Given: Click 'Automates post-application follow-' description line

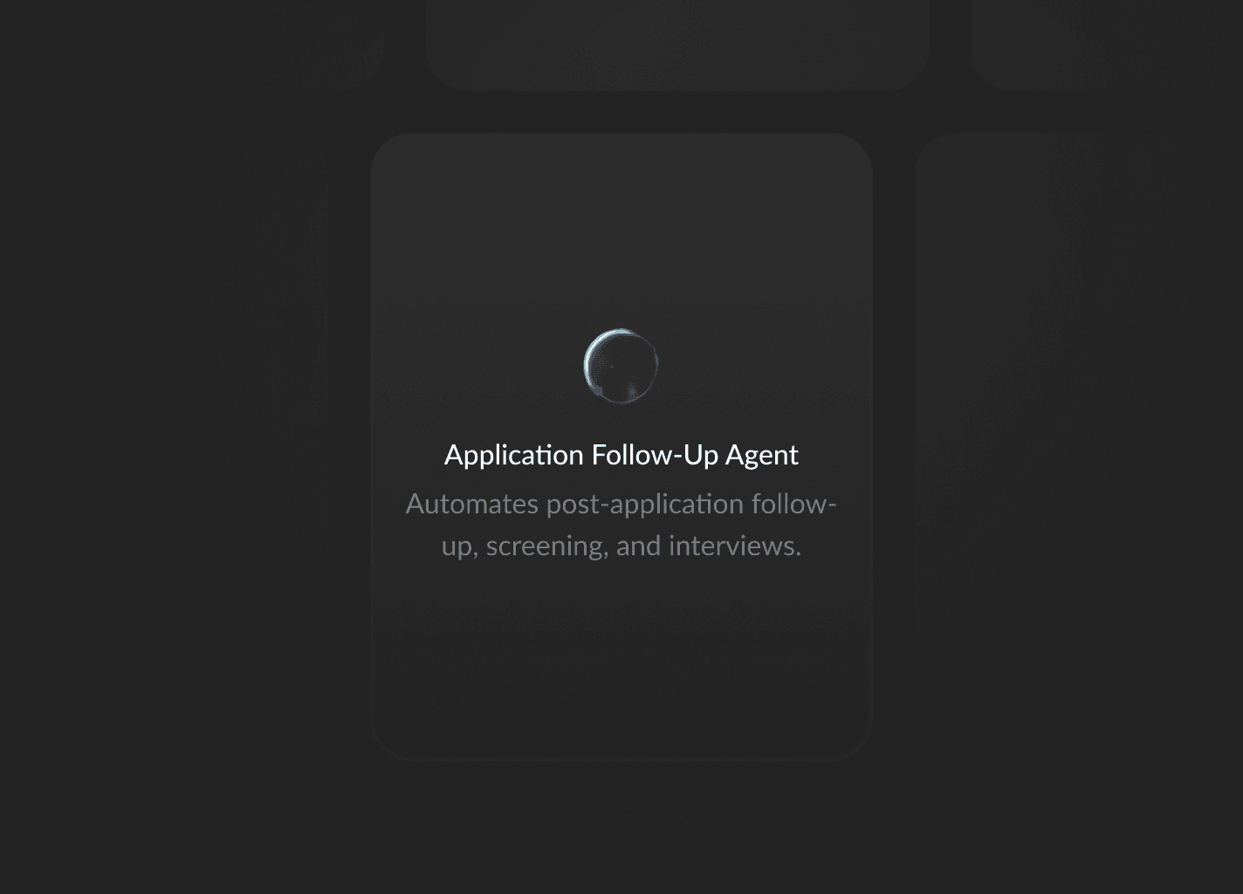Looking at the screenshot, I should (x=621, y=504).
